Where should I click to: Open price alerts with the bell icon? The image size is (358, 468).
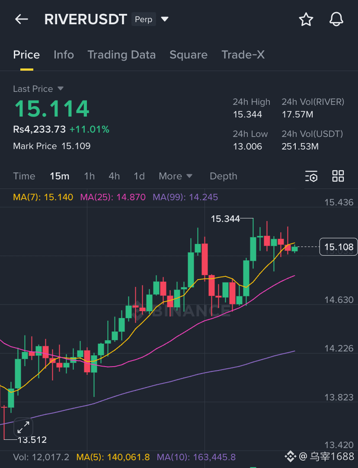click(336, 19)
